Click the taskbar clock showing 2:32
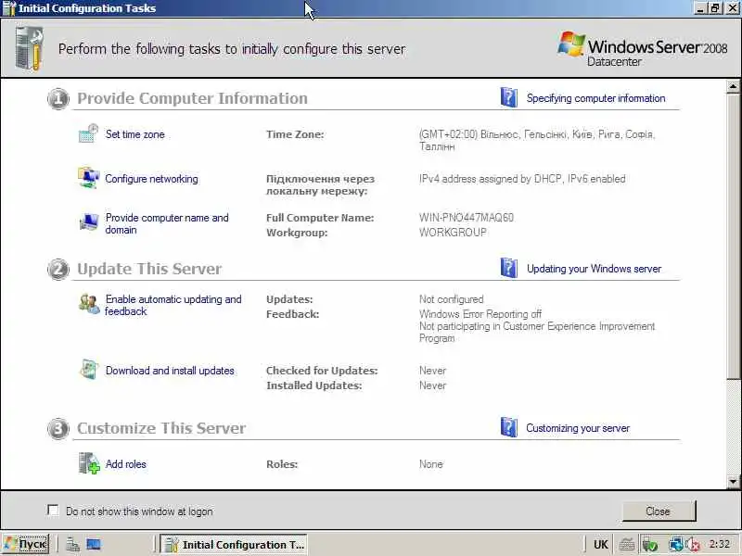This screenshot has height=556, width=742. [720, 544]
